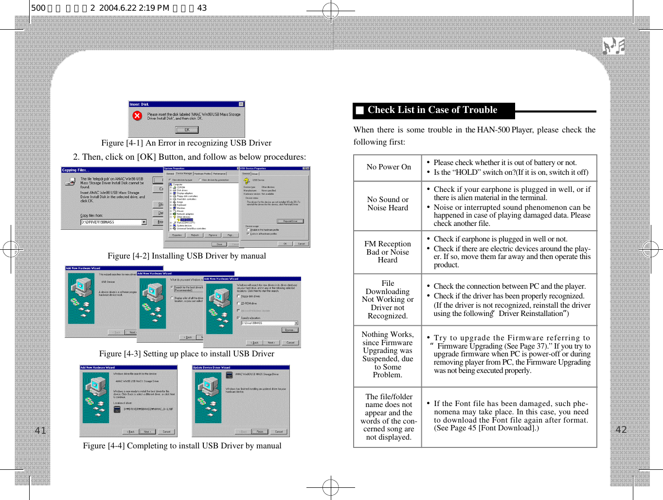Click OK in the Insert Disk dialog
The image size is (663, 500).
click(x=187, y=130)
